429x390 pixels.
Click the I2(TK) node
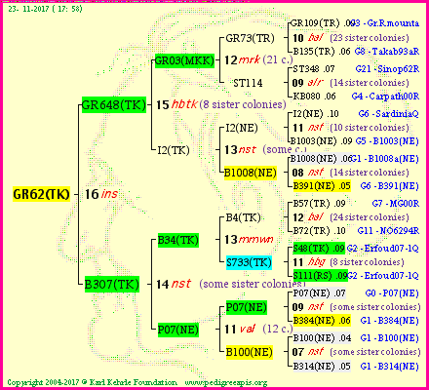(174, 150)
